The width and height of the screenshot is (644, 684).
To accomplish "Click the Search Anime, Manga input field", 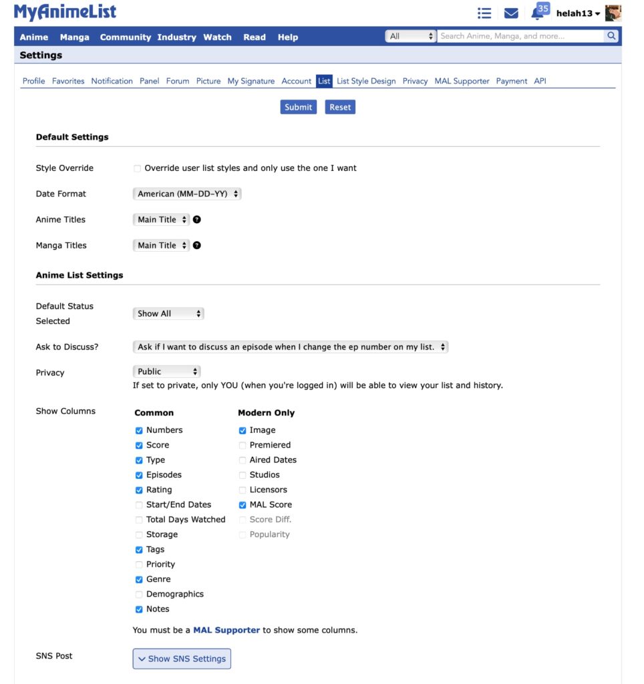I will (520, 36).
